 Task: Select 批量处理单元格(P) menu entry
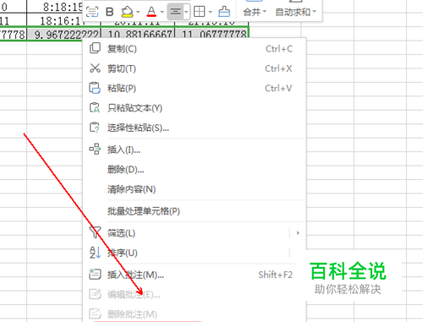coord(195,211)
